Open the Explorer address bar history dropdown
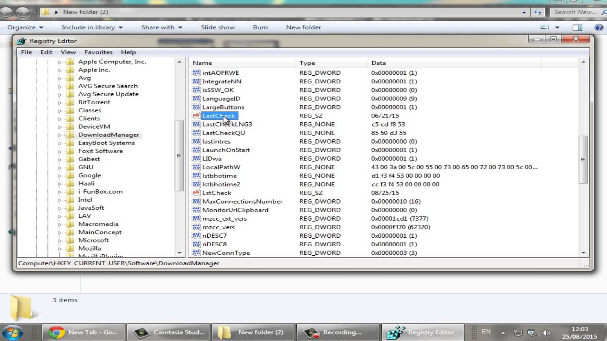Viewport: 607px width, 341px height. 524,12
